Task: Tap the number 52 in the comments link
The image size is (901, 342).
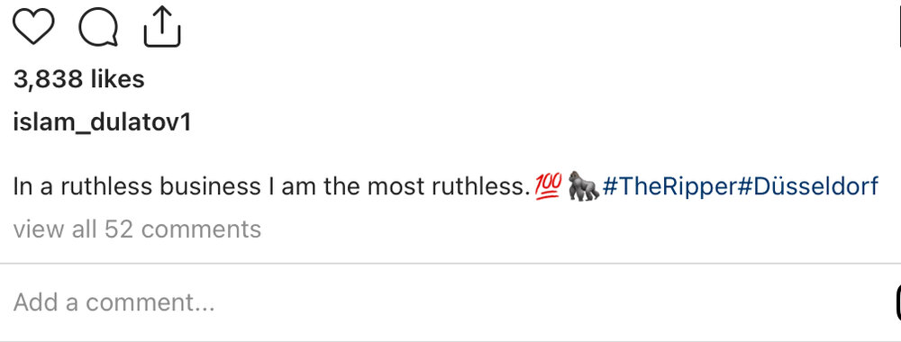Action: pyautogui.click(x=119, y=229)
